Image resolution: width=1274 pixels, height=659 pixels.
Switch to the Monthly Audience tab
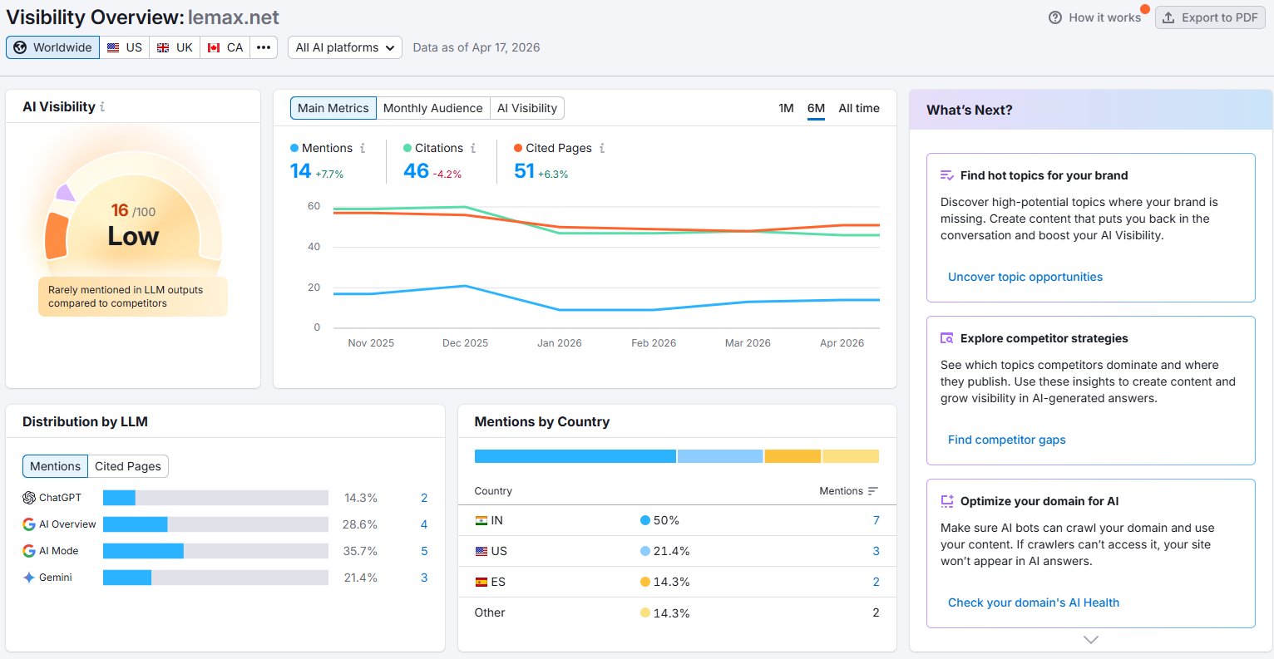tap(432, 108)
